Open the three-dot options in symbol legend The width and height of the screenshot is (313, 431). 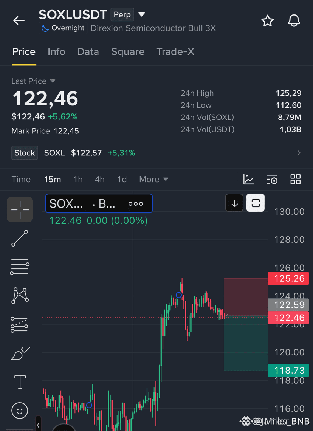click(x=136, y=204)
